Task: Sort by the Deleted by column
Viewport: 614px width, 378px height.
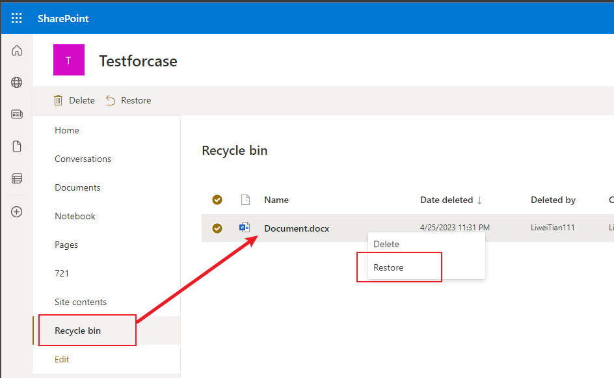Action: coord(554,200)
